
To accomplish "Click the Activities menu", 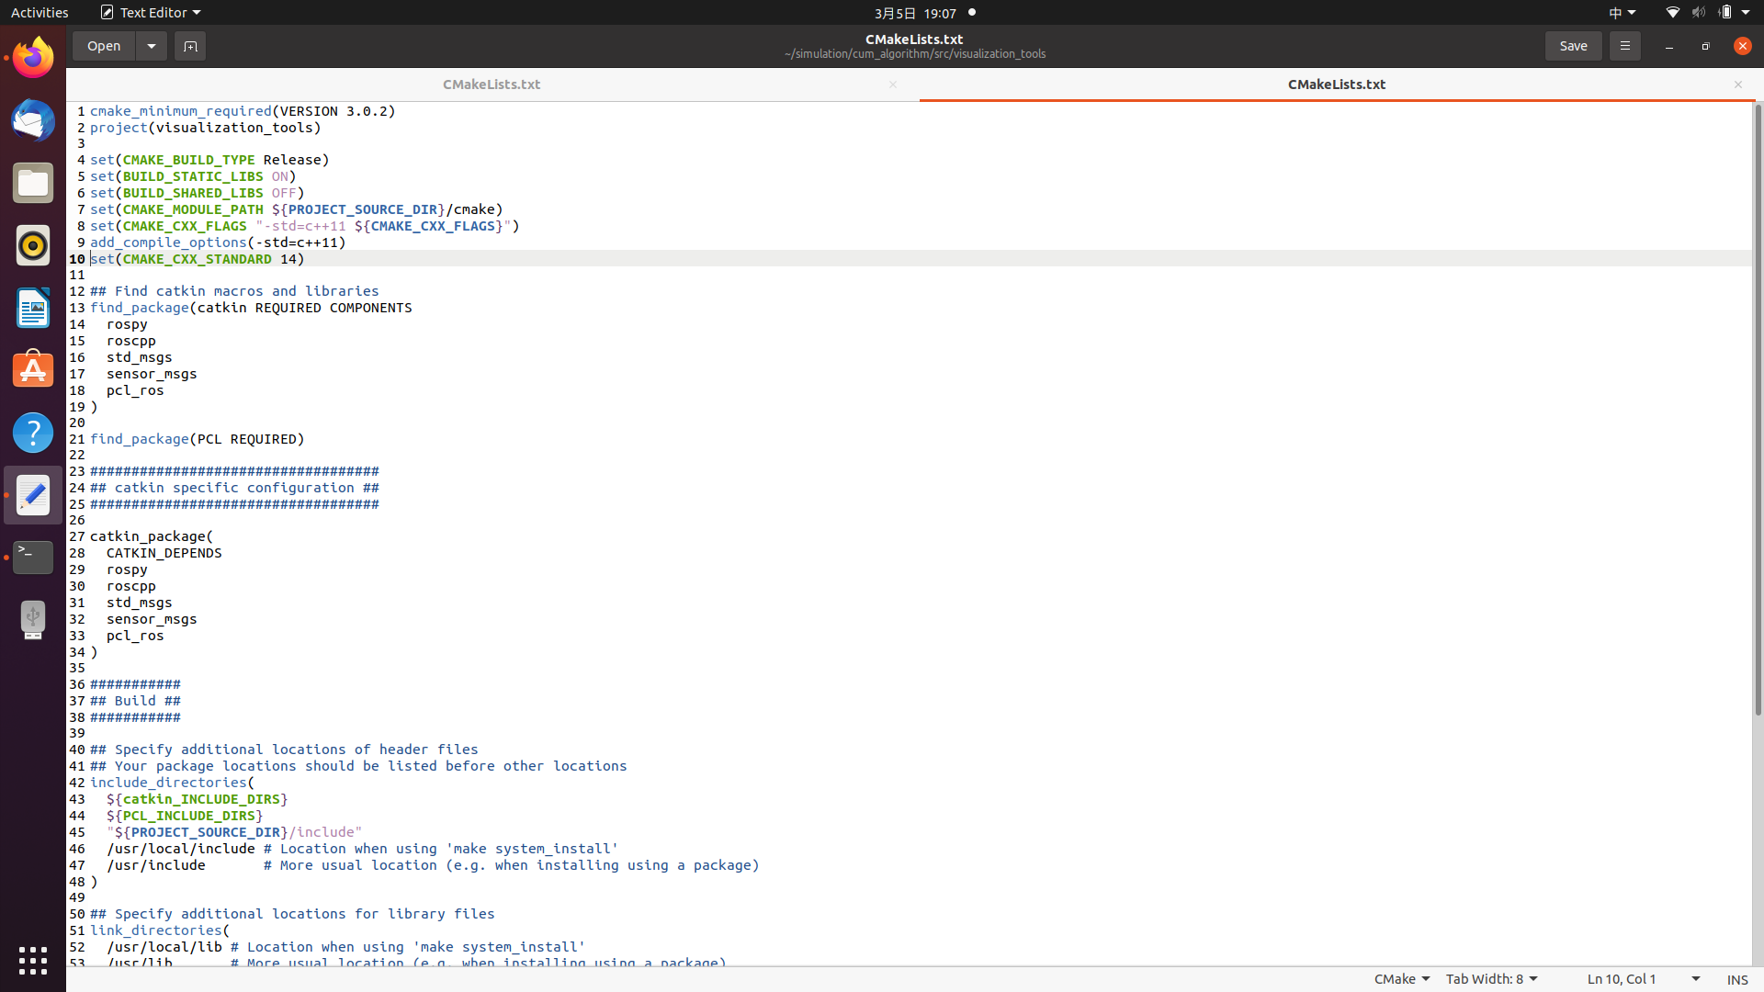I will (40, 12).
